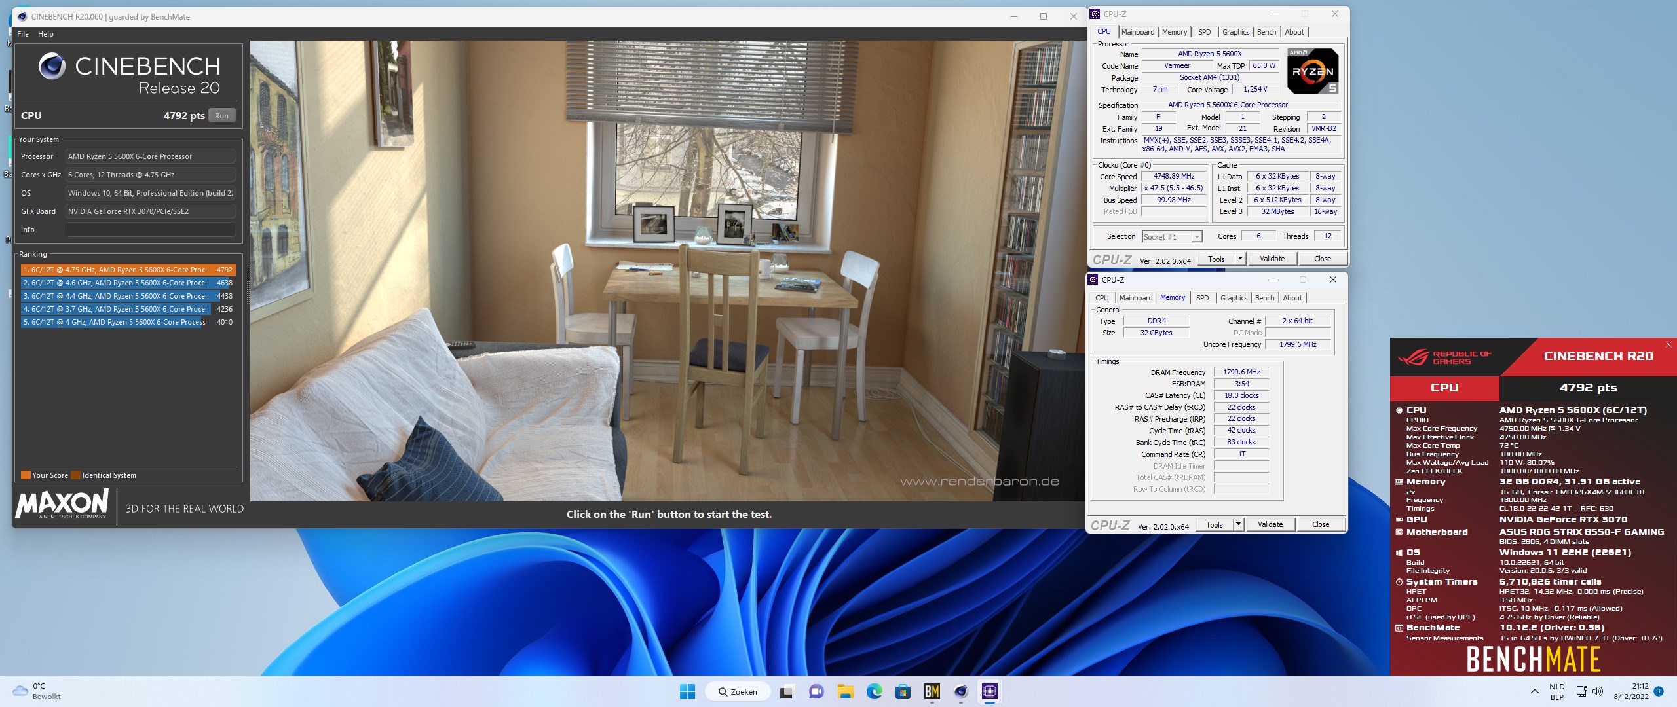Screen dimensions: 1677x707
Task: Start the CPU test with the Run button
Action: click(222, 116)
